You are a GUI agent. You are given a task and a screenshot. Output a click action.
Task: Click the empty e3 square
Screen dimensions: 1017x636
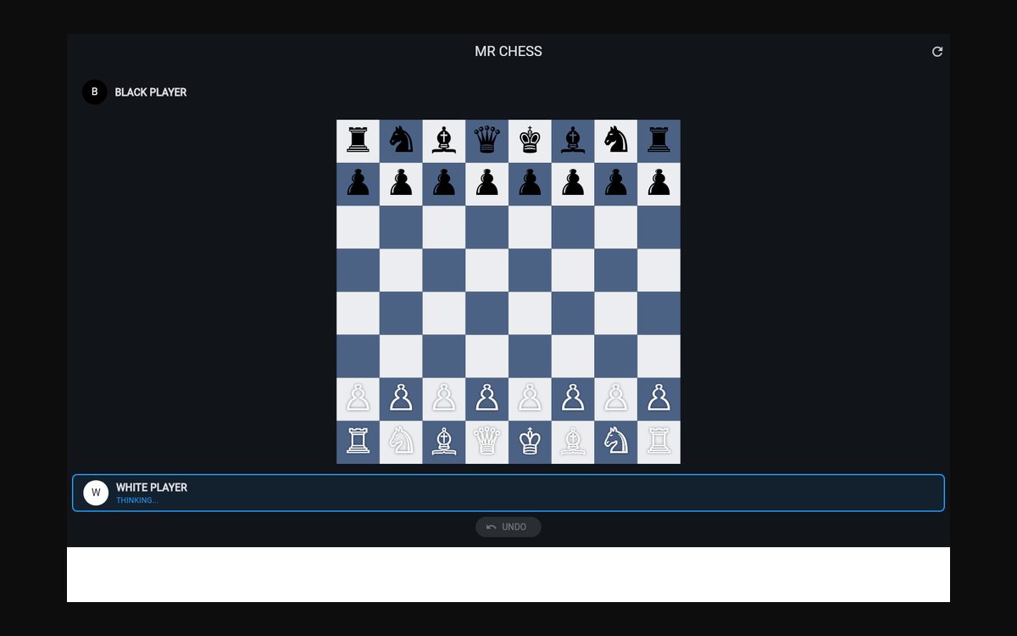coord(530,356)
